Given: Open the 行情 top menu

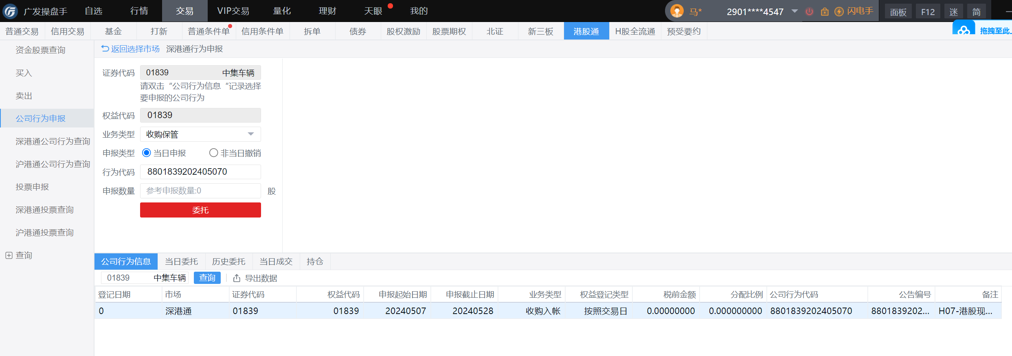Looking at the screenshot, I should pos(139,11).
